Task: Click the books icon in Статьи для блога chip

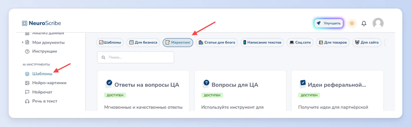Action: pos(201,43)
